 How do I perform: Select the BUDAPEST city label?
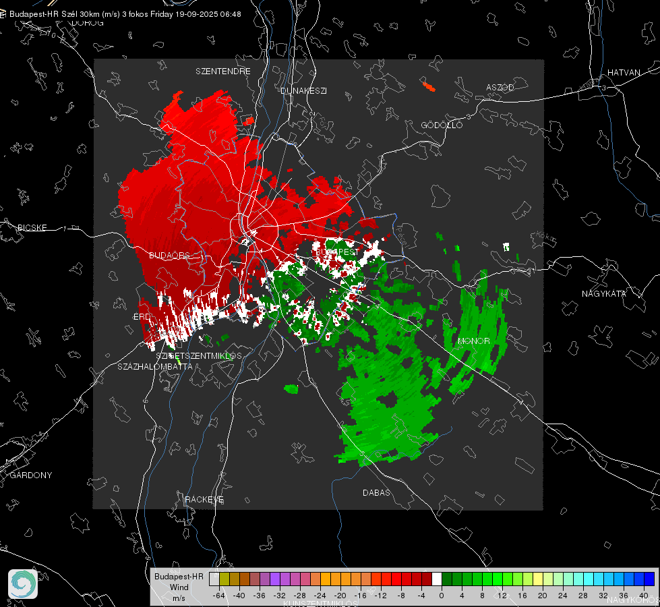pos(337,252)
